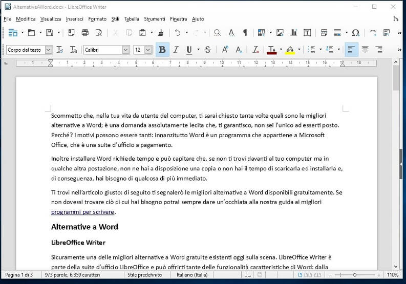Click the New Style from Selection icon
The image size is (406, 284).
coord(74,50)
